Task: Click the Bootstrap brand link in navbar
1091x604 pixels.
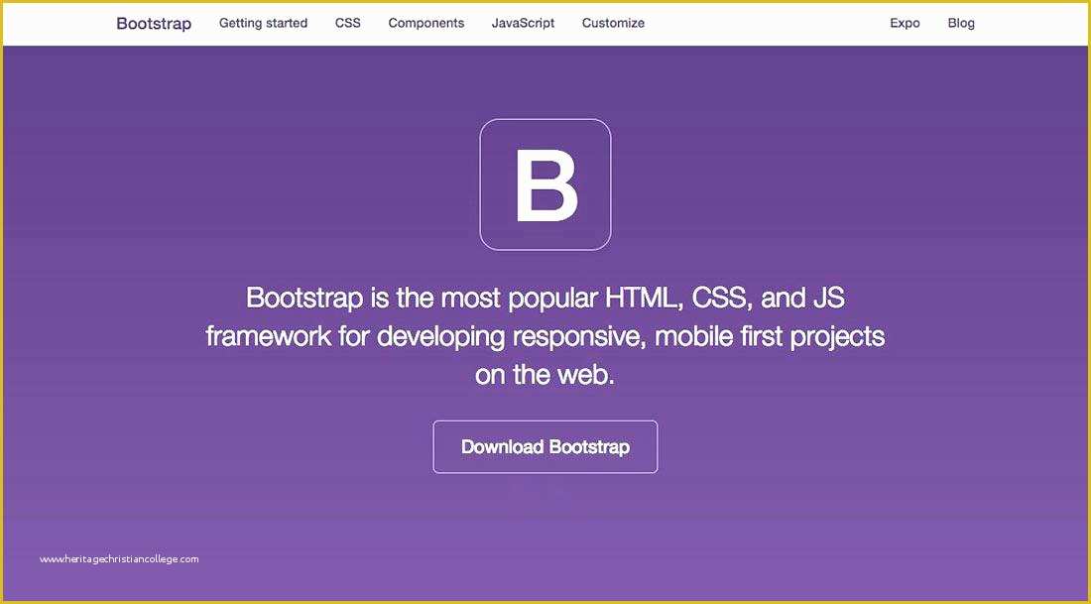Action: pos(154,23)
